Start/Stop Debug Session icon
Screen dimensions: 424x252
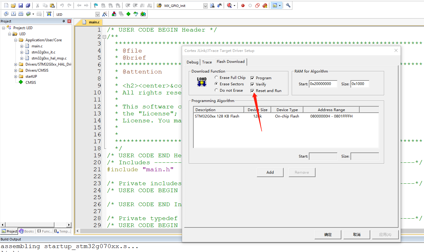[229, 5]
